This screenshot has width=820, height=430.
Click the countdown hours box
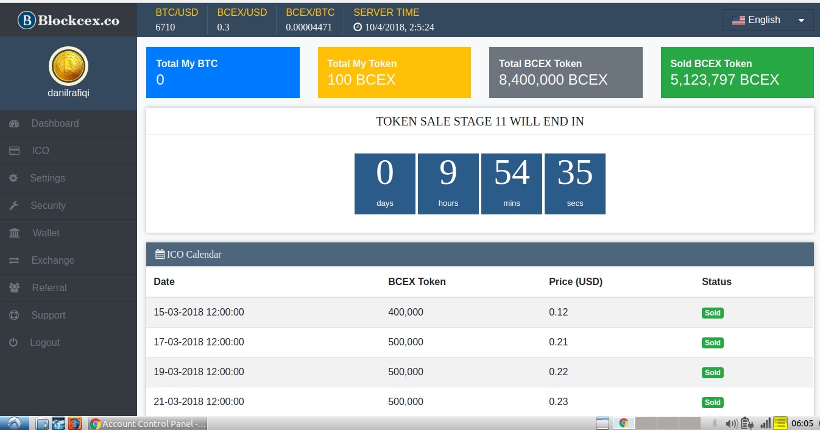pos(448,184)
